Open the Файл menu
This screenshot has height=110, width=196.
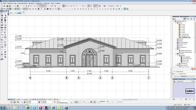pyautogui.click(x=5, y=3)
